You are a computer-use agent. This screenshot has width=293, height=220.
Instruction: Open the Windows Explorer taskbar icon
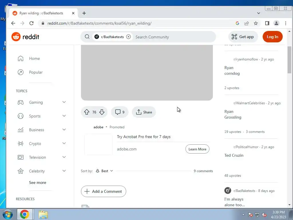(x=43, y=215)
